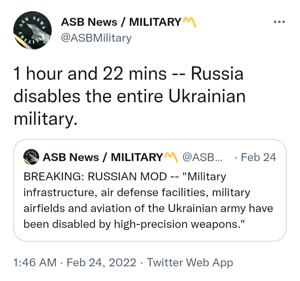Click the yellow squiggle emoji in the quoted tweet header
300x281 pixels.
tap(171, 157)
